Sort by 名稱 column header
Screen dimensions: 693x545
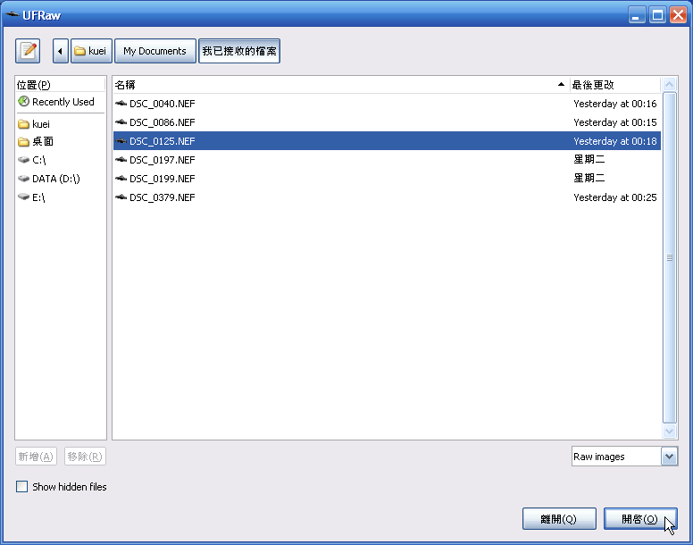pos(341,84)
